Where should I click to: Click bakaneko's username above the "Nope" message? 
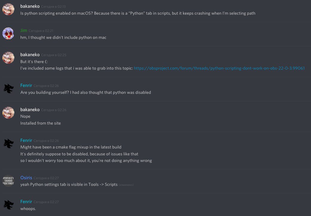(x=30, y=110)
